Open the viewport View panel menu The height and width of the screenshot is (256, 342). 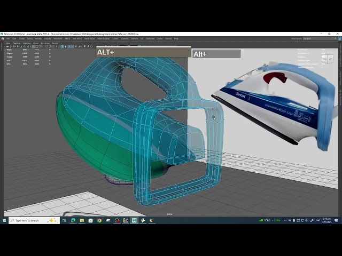[7, 43]
